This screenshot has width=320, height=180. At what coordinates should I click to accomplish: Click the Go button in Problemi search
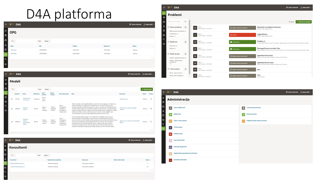click(185, 21)
